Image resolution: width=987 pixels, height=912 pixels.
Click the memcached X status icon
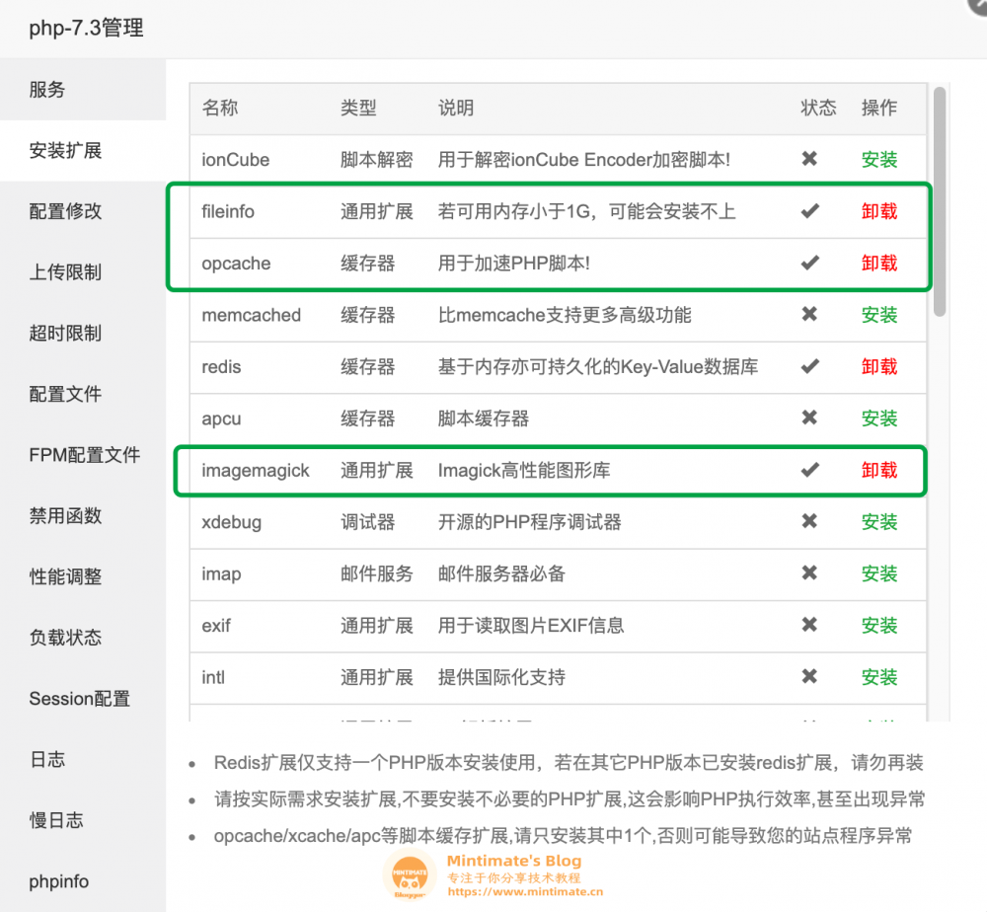click(809, 314)
